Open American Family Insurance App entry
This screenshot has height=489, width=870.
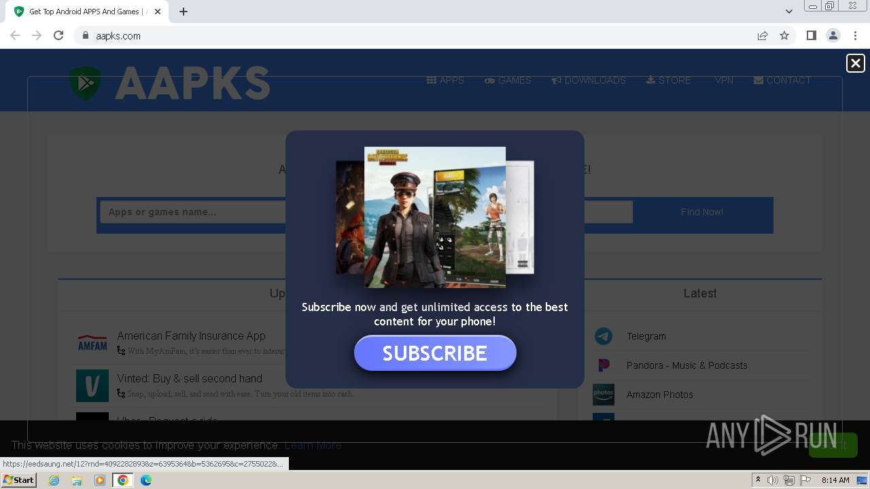pos(191,336)
